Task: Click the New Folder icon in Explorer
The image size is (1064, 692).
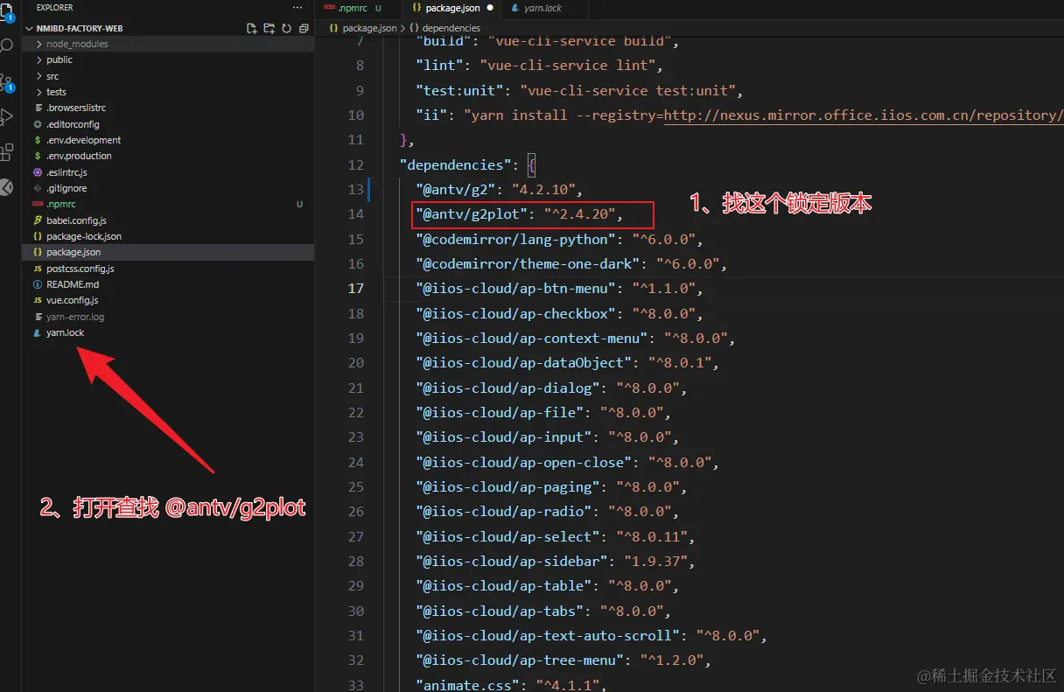Action: pos(269,28)
